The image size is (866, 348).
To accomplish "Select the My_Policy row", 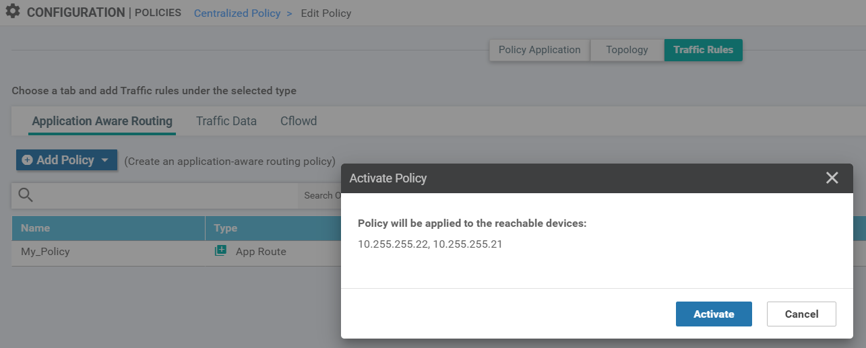I will 46,252.
